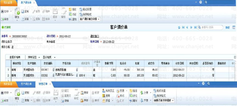Screen dimensions: 237x106
Task: Open the 客户调价单打印模板 print template dropdown
Action: point(90,19)
